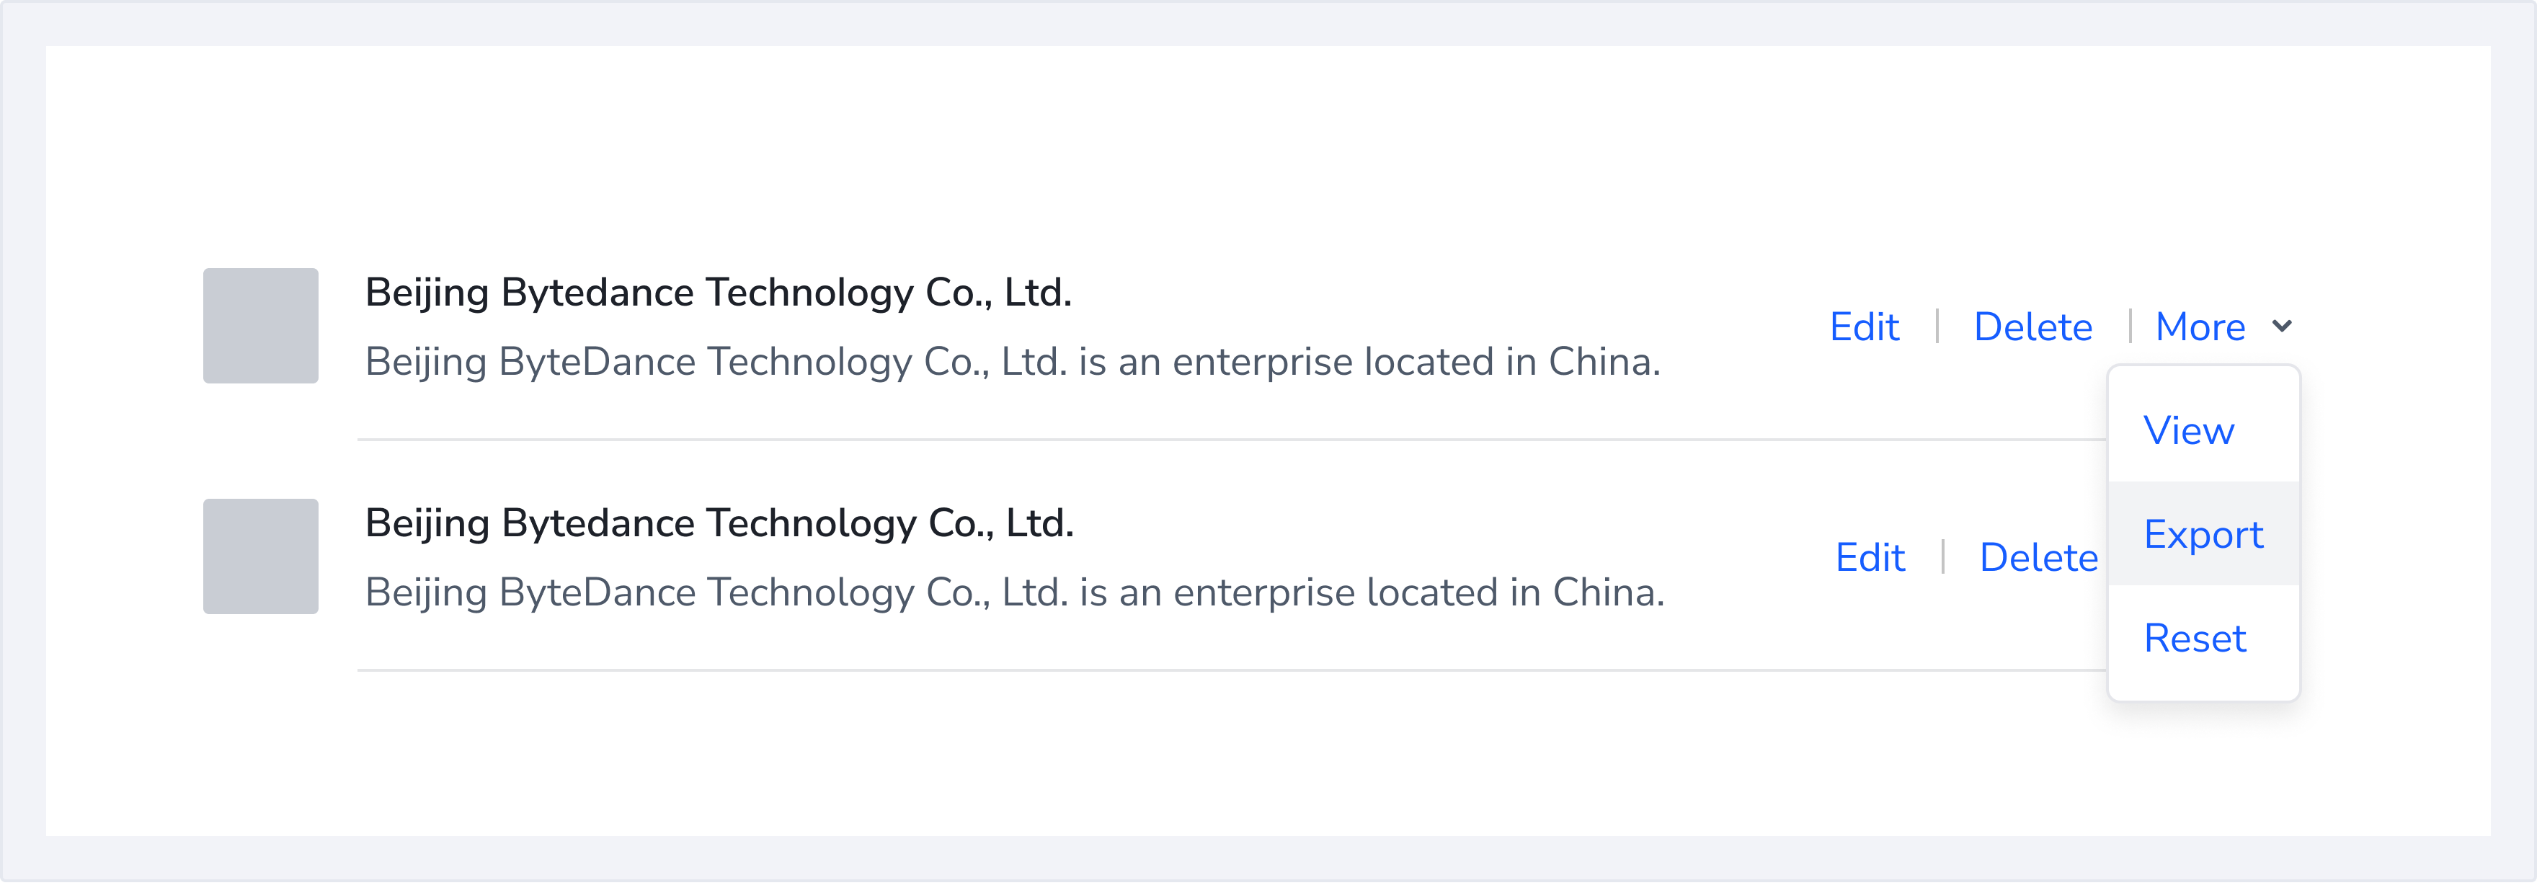This screenshot has width=2537, height=888.
Task: Choose View from the More menu
Action: 2188,431
